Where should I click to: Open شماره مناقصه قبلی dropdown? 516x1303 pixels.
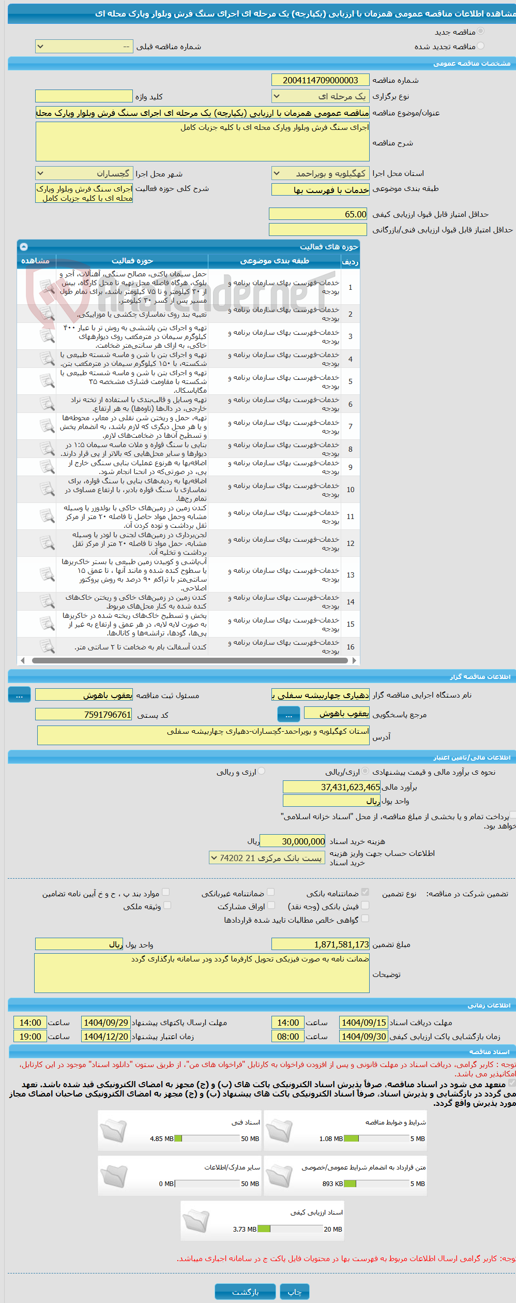point(84,47)
